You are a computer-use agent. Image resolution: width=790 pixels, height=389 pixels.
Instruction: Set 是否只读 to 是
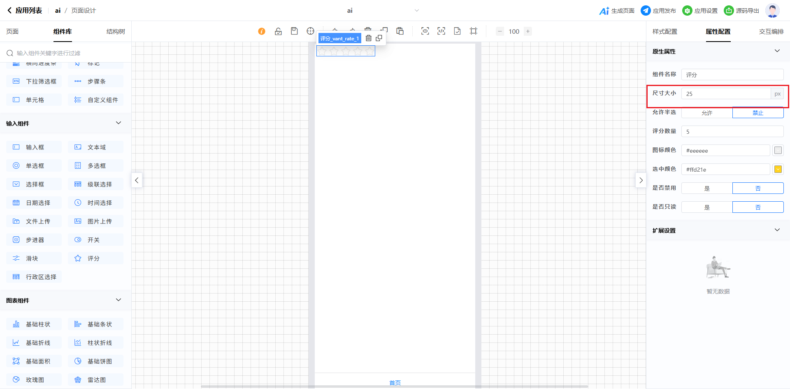click(x=707, y=207)
